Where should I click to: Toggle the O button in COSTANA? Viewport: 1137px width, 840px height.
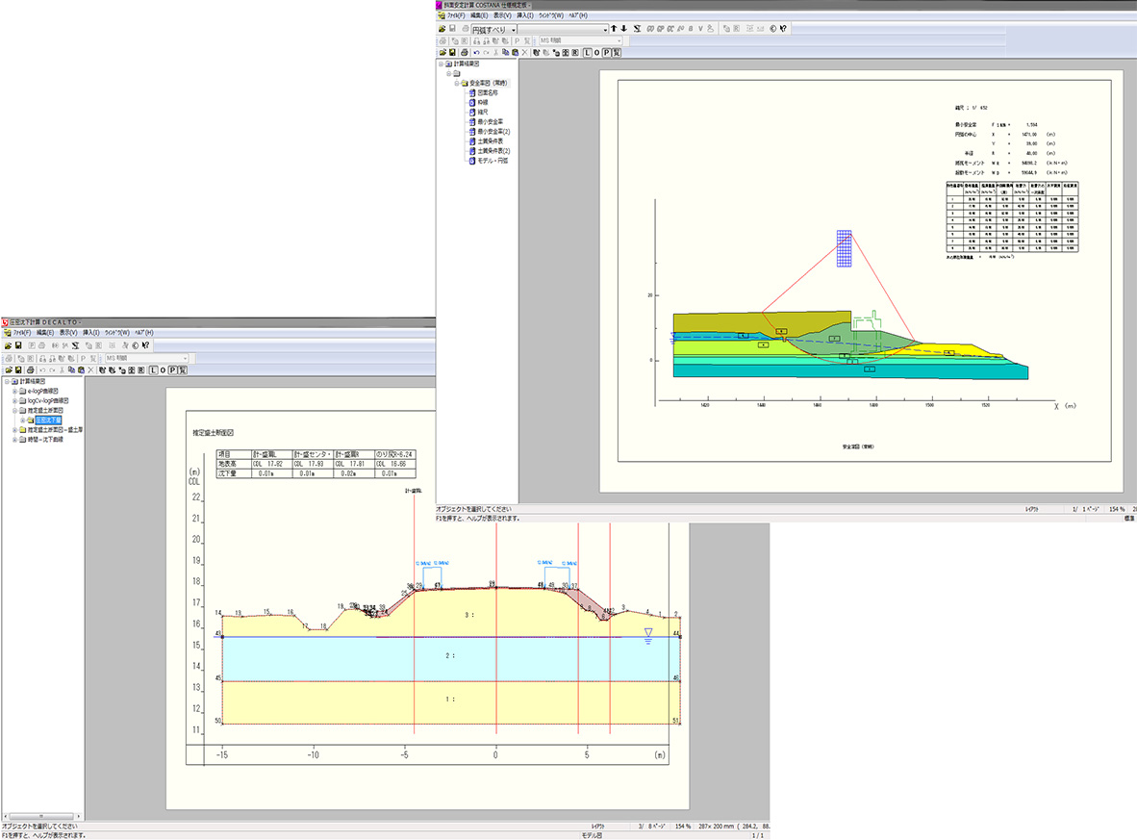[596, 53]
